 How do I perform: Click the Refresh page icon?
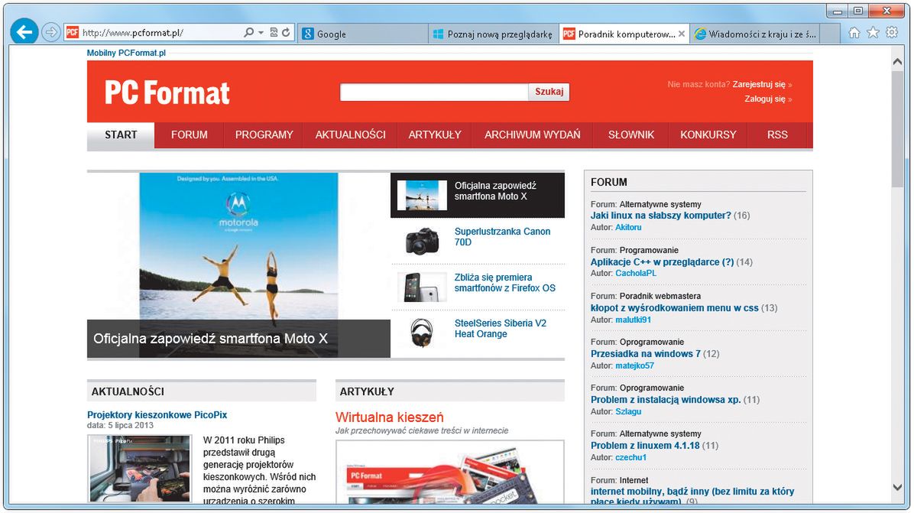pyautogui.click(x=287, y=33)
